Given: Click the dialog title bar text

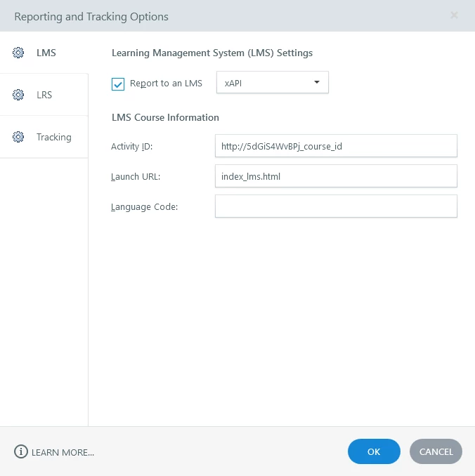Looking at the screenshot, I should (91, 16).
